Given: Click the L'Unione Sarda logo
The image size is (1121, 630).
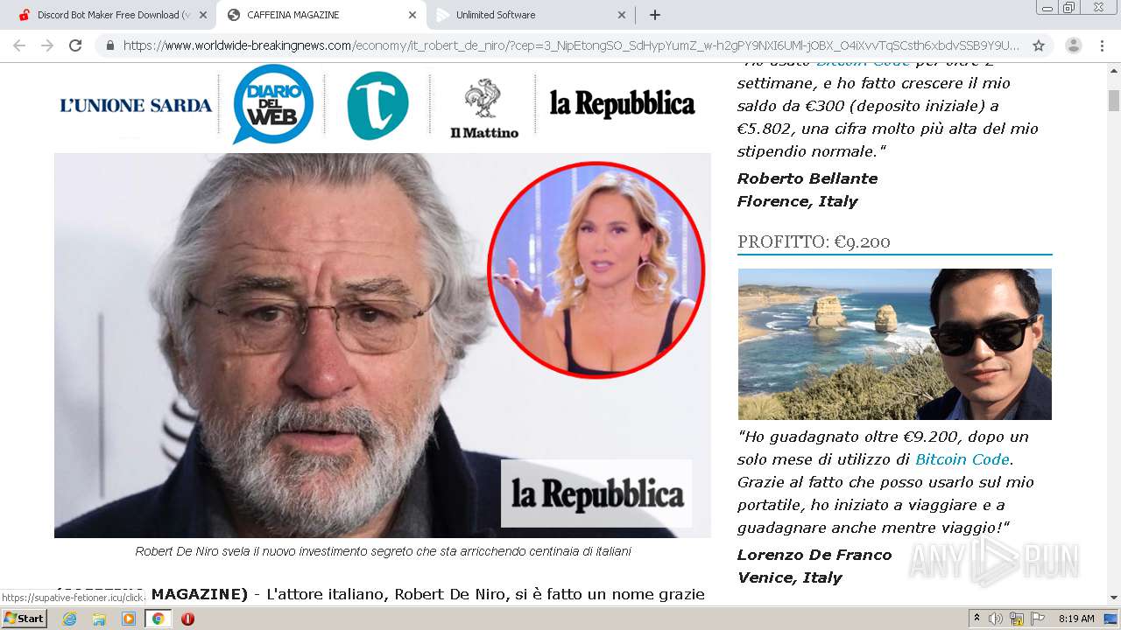Looking at the screenshot, I should click(136, 106).
